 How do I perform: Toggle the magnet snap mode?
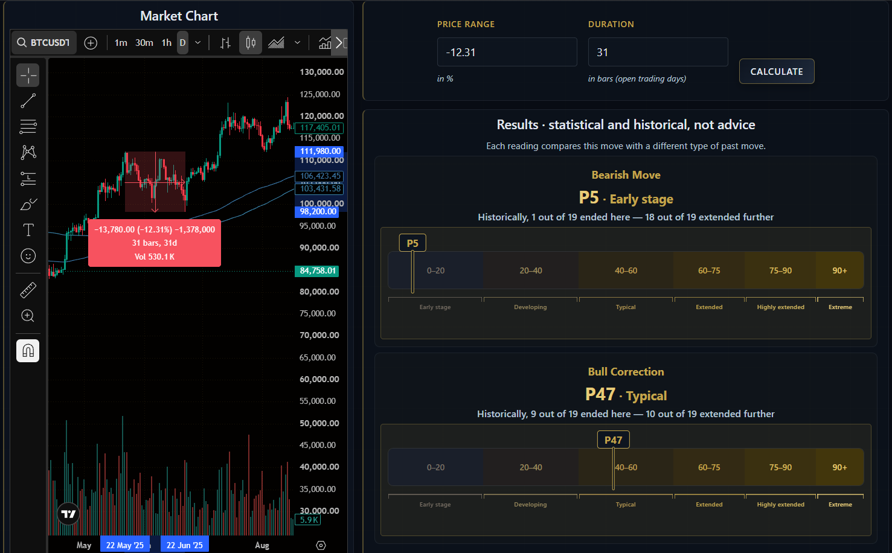[x=28, y=351]
